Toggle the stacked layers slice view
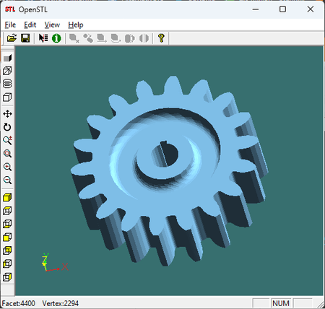This screenshot has height=309, width=325. 7,84
